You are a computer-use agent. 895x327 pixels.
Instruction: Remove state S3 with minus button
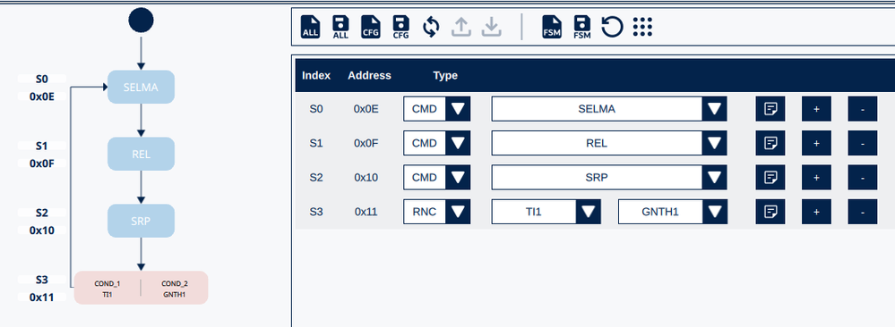(863, 212)
